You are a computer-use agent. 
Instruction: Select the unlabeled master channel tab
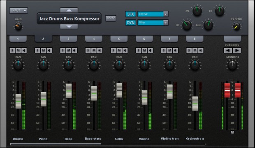(x=232, y=39)
